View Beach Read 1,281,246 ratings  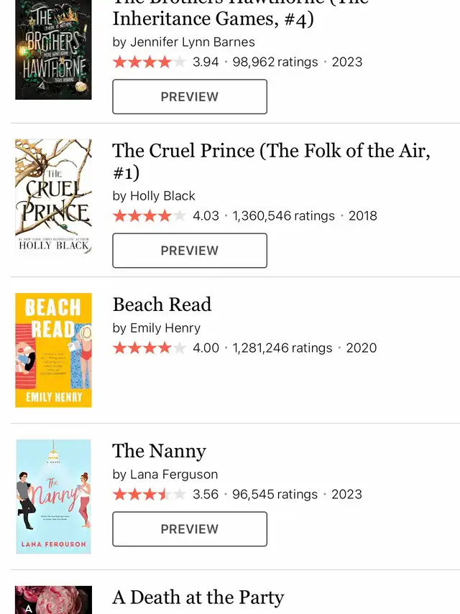tap(282, 348)
